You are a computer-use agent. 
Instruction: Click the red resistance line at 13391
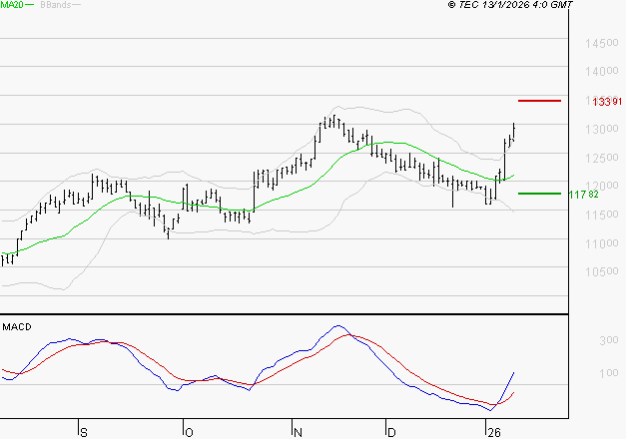pos(539,101)
